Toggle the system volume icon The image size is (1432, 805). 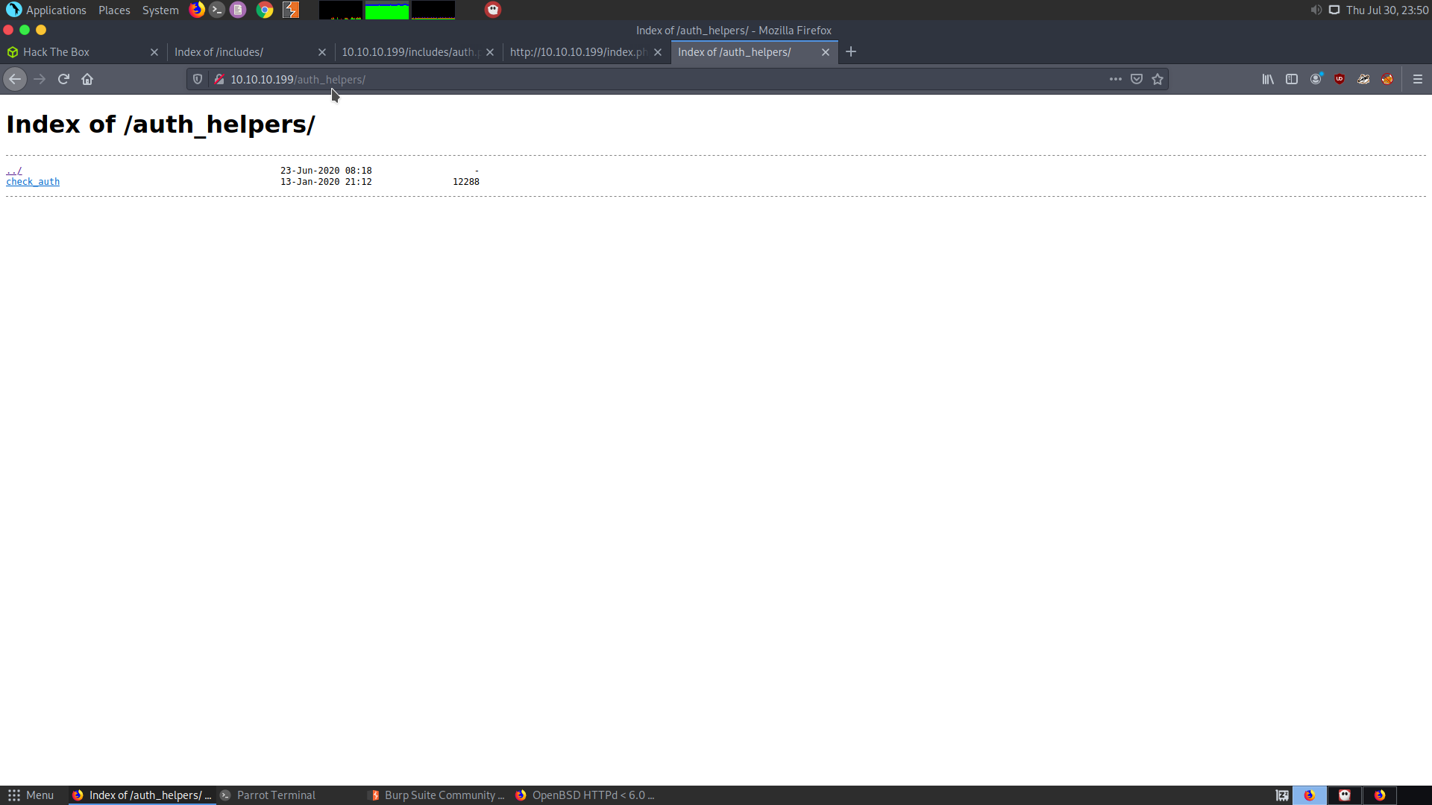tap(1316, 10)
